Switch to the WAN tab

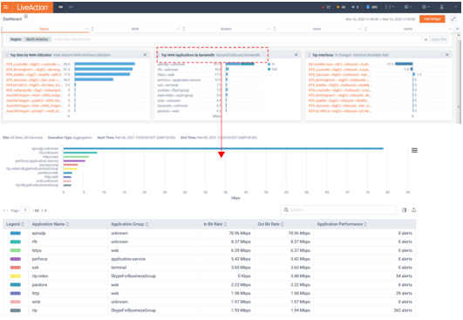(x=134, y=29)
